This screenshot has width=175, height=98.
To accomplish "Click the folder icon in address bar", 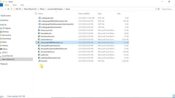I will [x=11, y=9].
